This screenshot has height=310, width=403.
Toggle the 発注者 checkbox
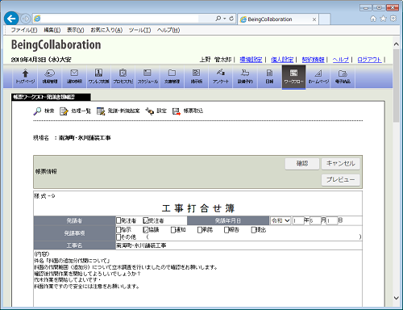pos(118,220)
